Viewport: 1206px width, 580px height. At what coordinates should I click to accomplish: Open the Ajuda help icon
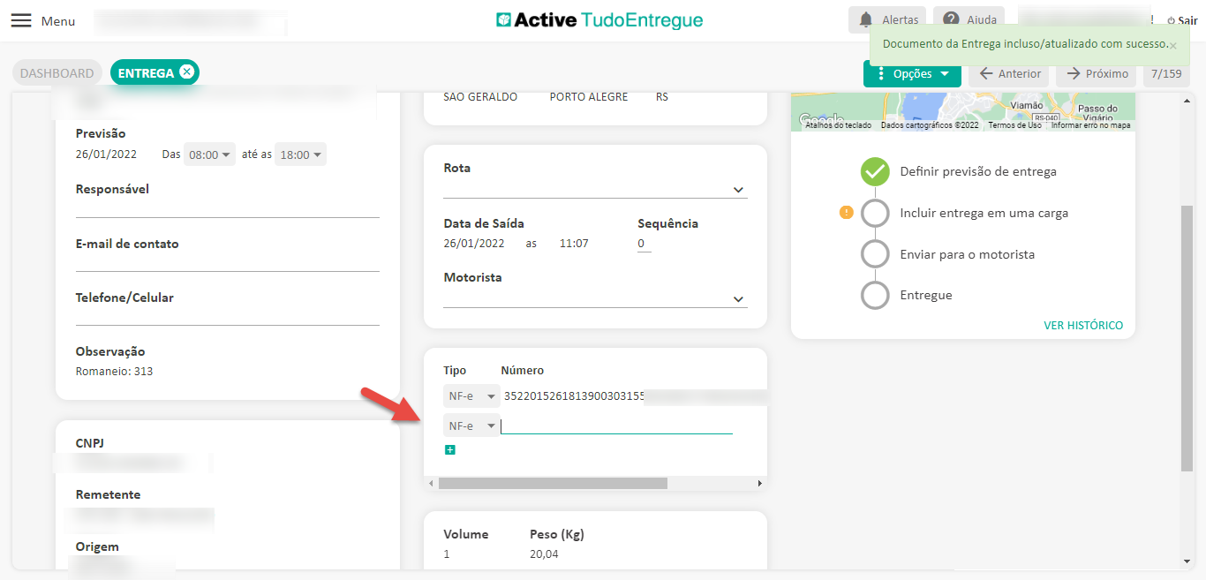[951, 19]
